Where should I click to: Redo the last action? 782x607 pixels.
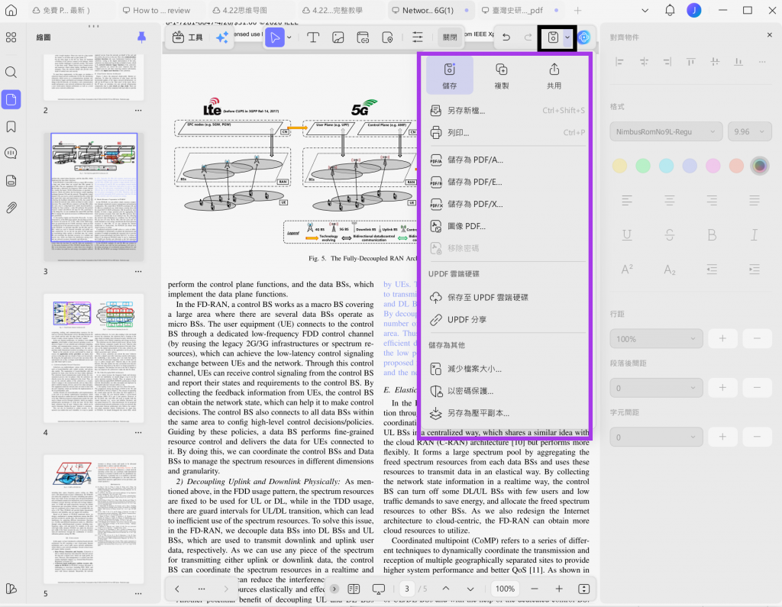pos(528,37)
